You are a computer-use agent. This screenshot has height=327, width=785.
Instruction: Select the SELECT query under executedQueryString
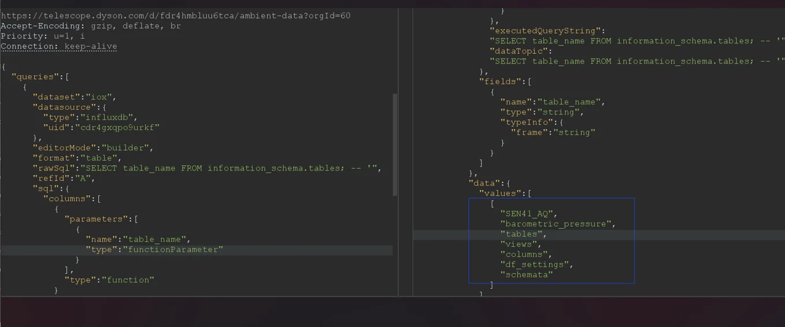637,41
